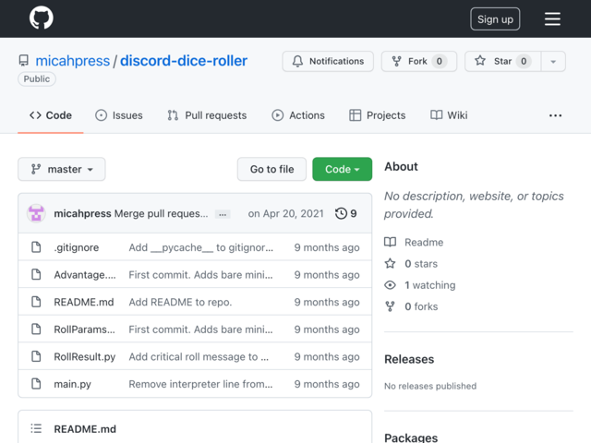Click the star icon beside 0 stars

pos(390,263)
